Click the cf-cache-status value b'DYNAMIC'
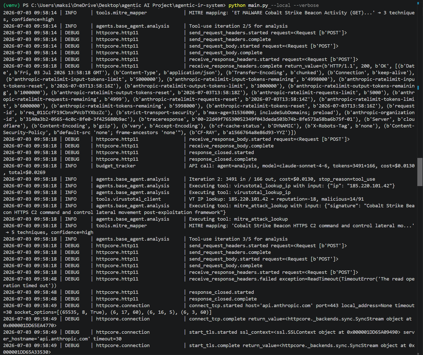The width and height of the screenshot is (423, 355). (283, 126)
